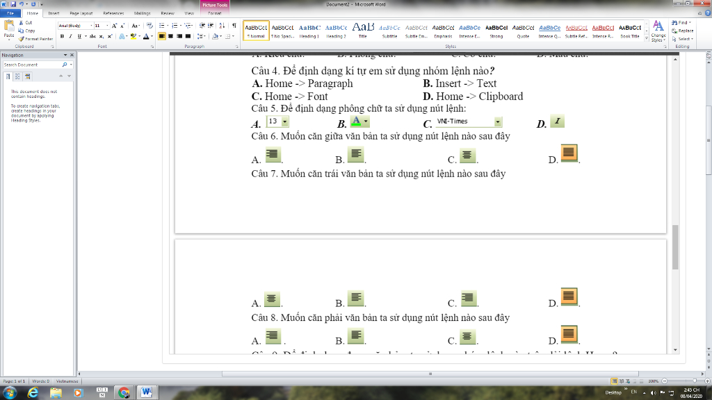Click the Clear Formatting icon
This screenshot has height=400, width=712.
click(x=149, y=26)
